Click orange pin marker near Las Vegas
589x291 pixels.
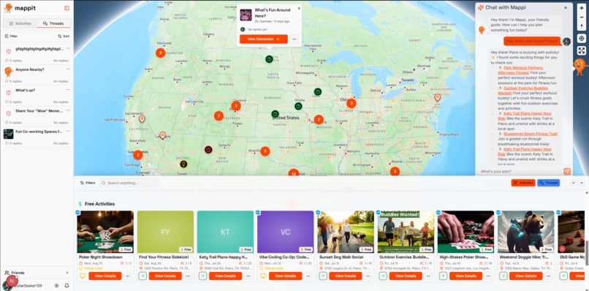162,135
